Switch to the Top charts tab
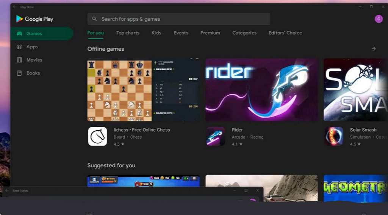The height and width of the screenshot is (215, 388). click(x=128, y=33)
